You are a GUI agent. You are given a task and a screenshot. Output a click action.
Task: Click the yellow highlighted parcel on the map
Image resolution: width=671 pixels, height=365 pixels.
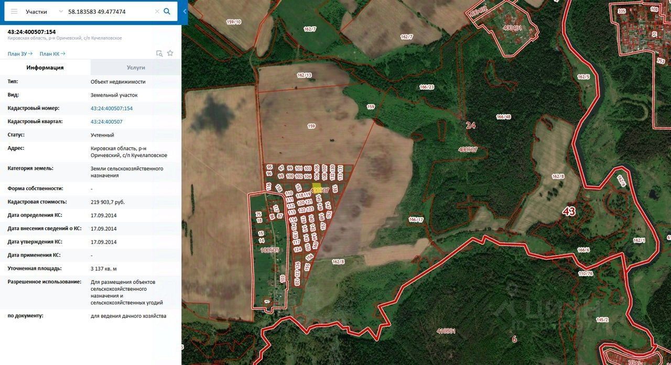point(317,187)
